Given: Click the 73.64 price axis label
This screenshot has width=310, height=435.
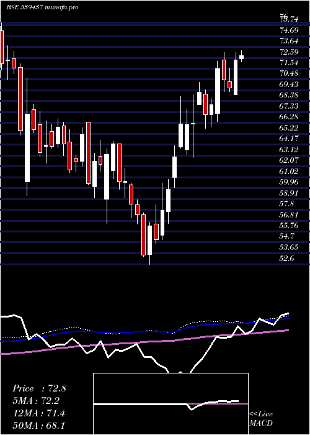Looking at the screenshot, I should click(289, 41).
